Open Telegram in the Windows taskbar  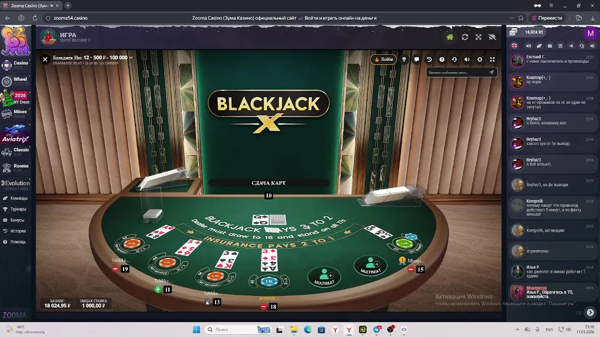(x=376, y=330)
